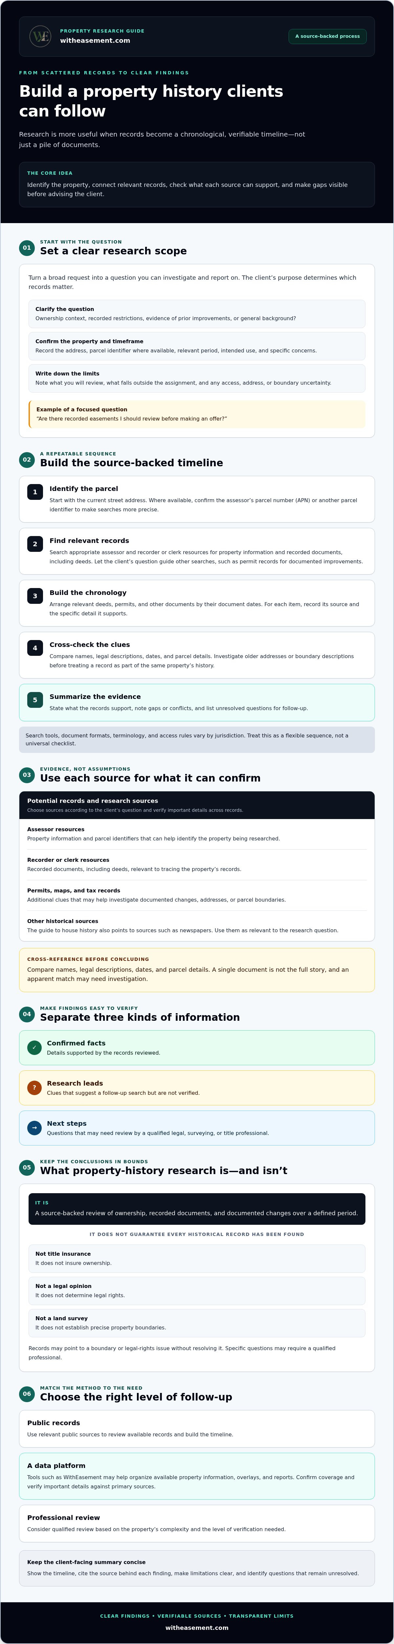Select the 'Example of a focused question' callout

(x=197, y=414)
